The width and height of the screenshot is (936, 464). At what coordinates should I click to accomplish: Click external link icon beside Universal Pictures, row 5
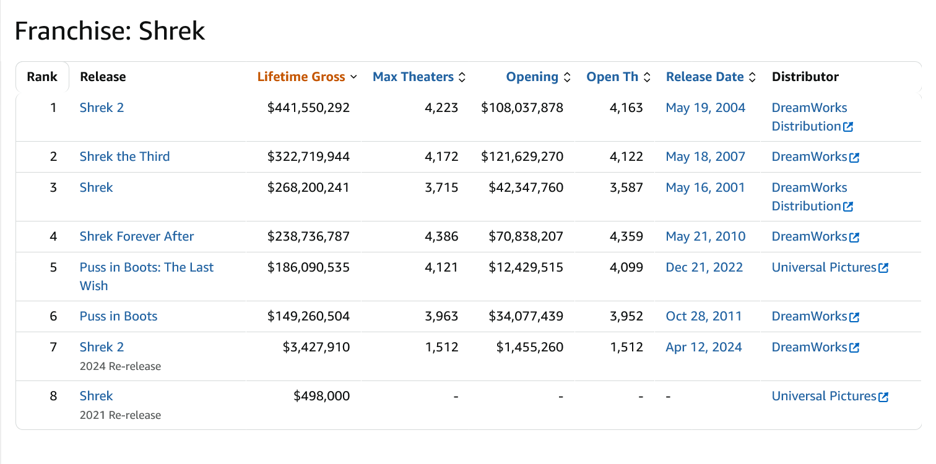tap(883, 268)
